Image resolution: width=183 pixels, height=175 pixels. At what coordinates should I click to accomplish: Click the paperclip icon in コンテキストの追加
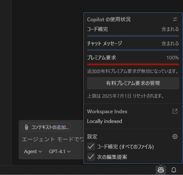click(x=27, y=127)
